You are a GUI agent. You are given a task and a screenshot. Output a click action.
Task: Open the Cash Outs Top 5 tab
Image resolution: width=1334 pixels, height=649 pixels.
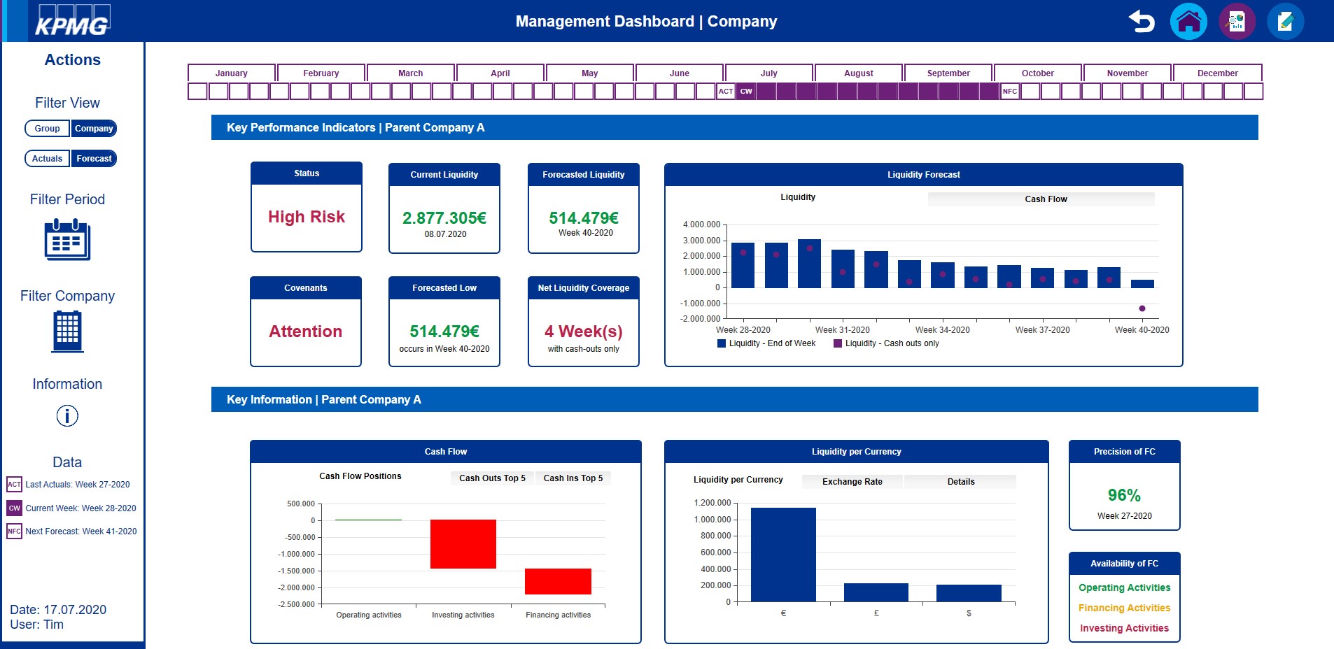coord(492,478)
